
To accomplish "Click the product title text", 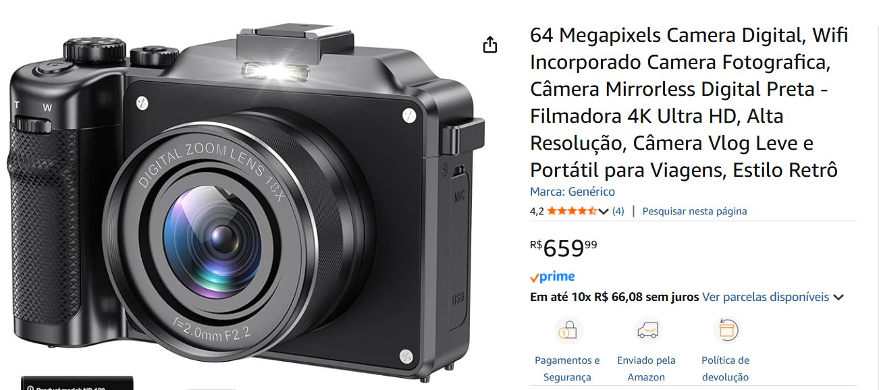I will pyautogui.click(x=689, y=103).
